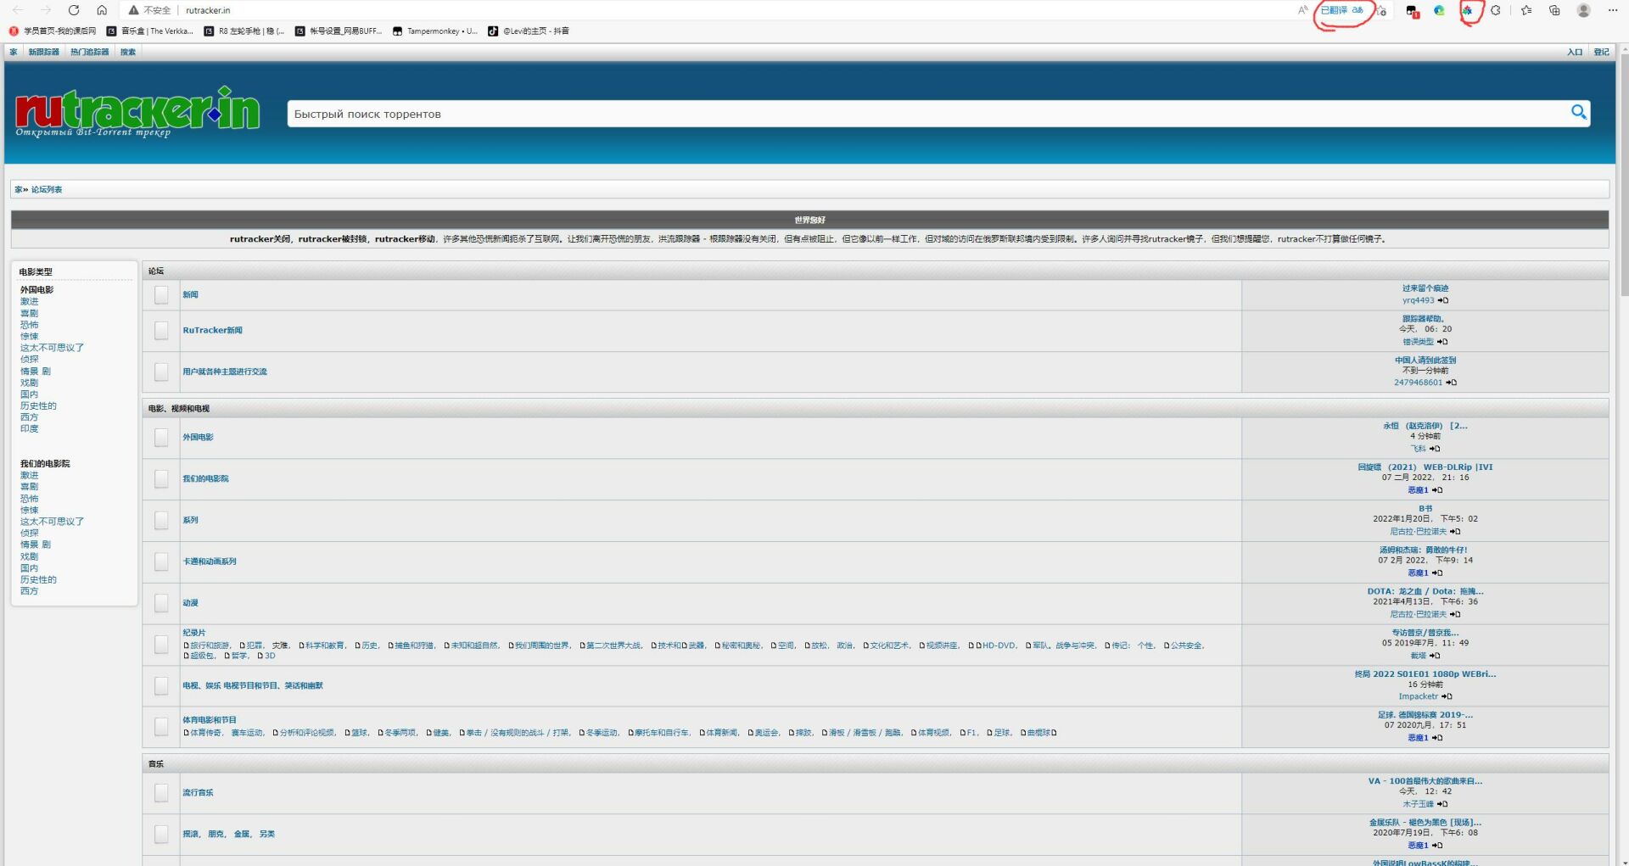Select the 热门追踪器 top menu item
1629x866 pixels.
[89, 52]
